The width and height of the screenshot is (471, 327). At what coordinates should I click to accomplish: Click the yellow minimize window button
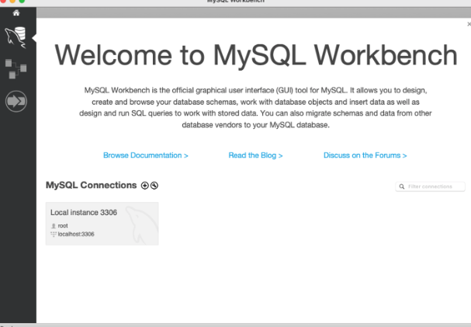[x=12, y=1]
